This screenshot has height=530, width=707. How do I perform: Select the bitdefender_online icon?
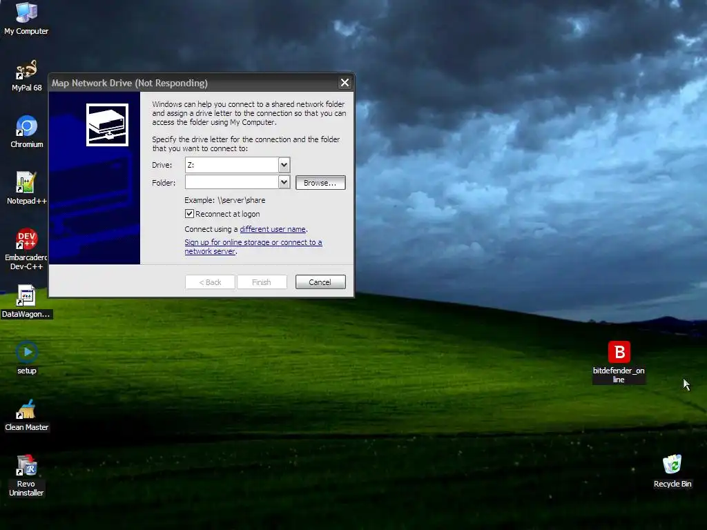click(619, 362)
